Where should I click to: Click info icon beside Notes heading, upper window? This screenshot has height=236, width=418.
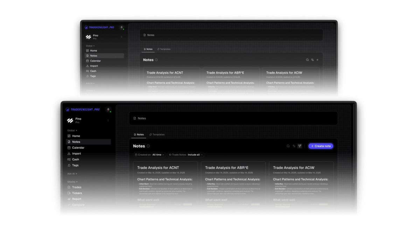156,60
